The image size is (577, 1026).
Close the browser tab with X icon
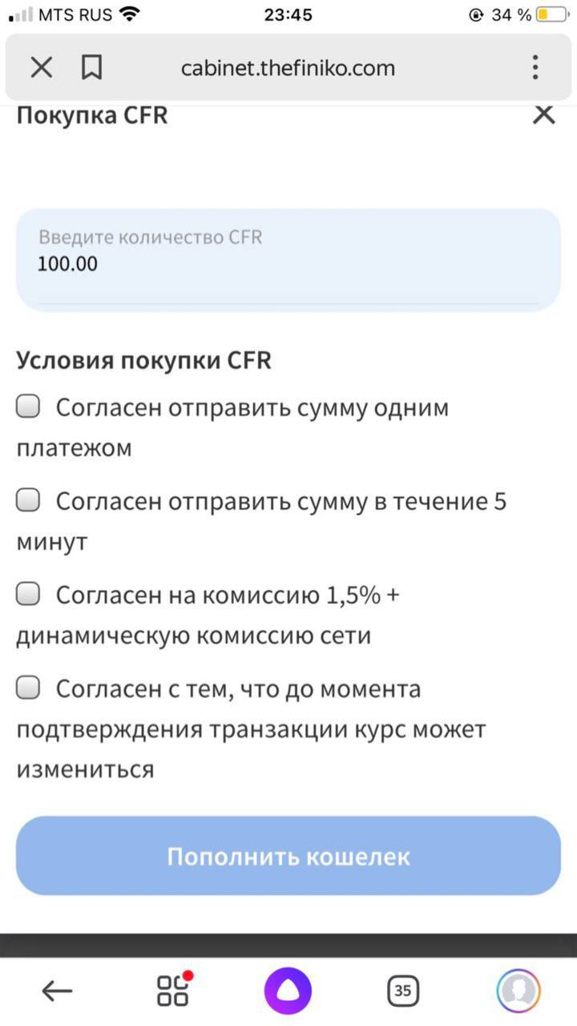point(42,68)
